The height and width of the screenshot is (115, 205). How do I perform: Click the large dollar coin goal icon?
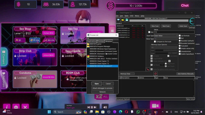pos(110,5)
